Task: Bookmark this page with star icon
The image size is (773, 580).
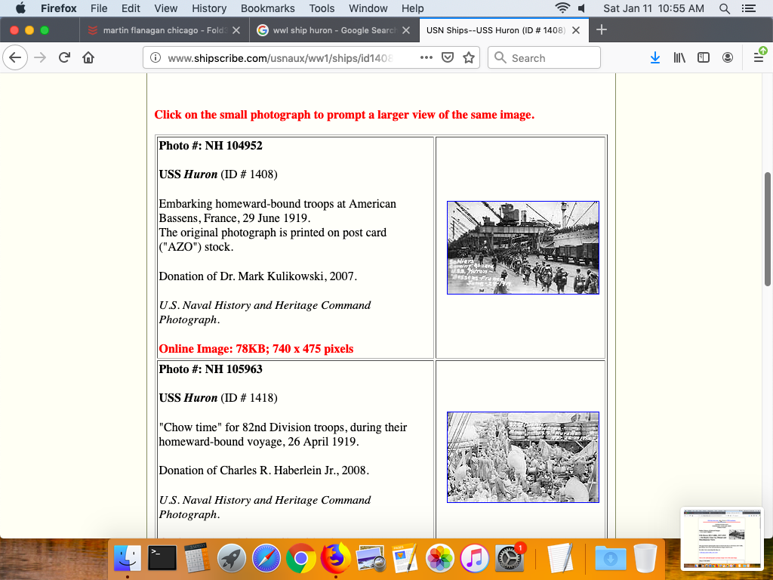Action: (x=469, y=57)
